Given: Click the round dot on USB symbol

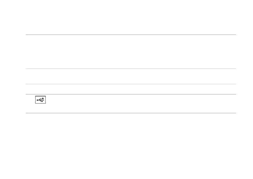Looking at the screenshot, I should tap(37, 100).
